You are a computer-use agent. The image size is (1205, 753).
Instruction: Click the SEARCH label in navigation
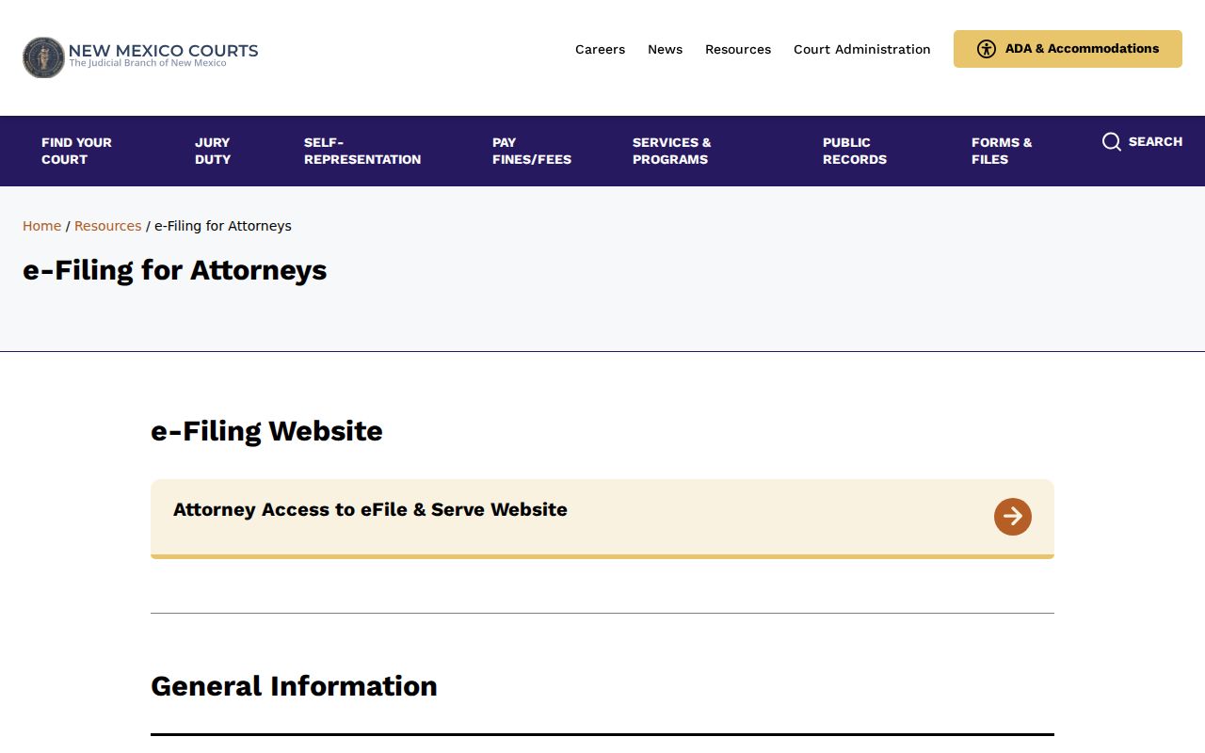pos(1155,142)
